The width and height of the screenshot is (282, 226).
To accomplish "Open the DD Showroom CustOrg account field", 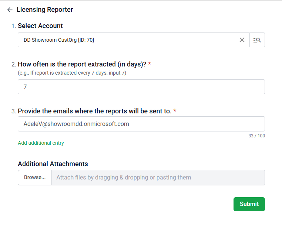I will (x=126, y=40).
